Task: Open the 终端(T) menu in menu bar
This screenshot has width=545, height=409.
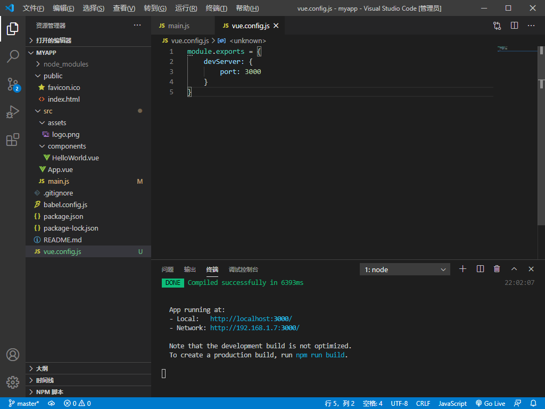Action: click(x=216, y=9)
